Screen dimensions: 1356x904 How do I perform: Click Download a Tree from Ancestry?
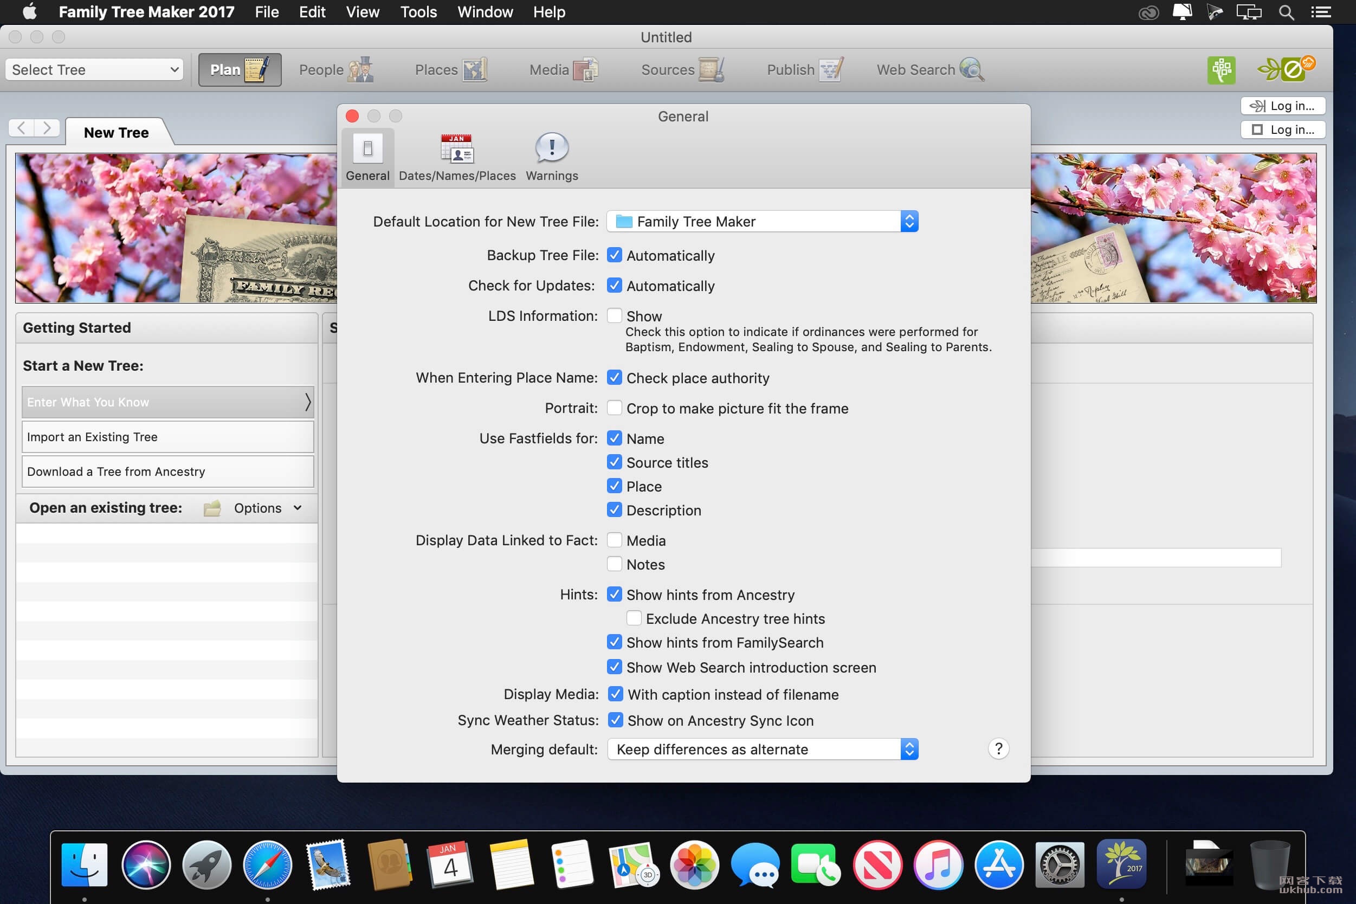click(x=168, y=471)
